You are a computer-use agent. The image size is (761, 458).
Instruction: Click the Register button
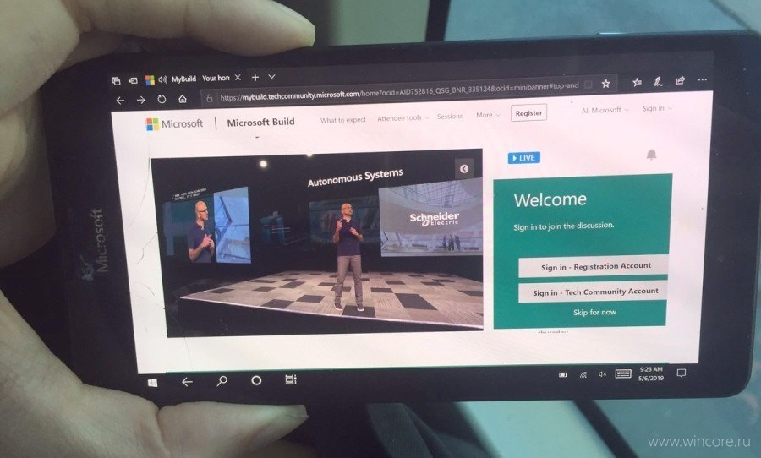[x=528, y=113]
